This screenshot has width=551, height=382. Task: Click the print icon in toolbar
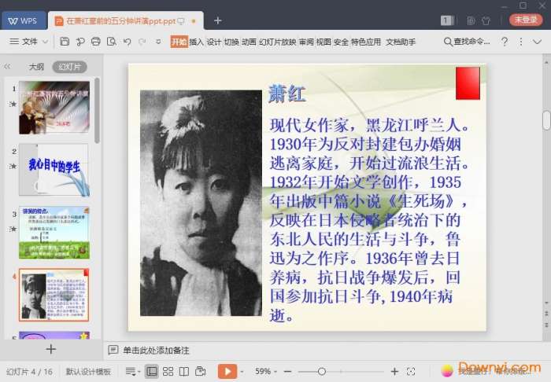tap(96, 42)
